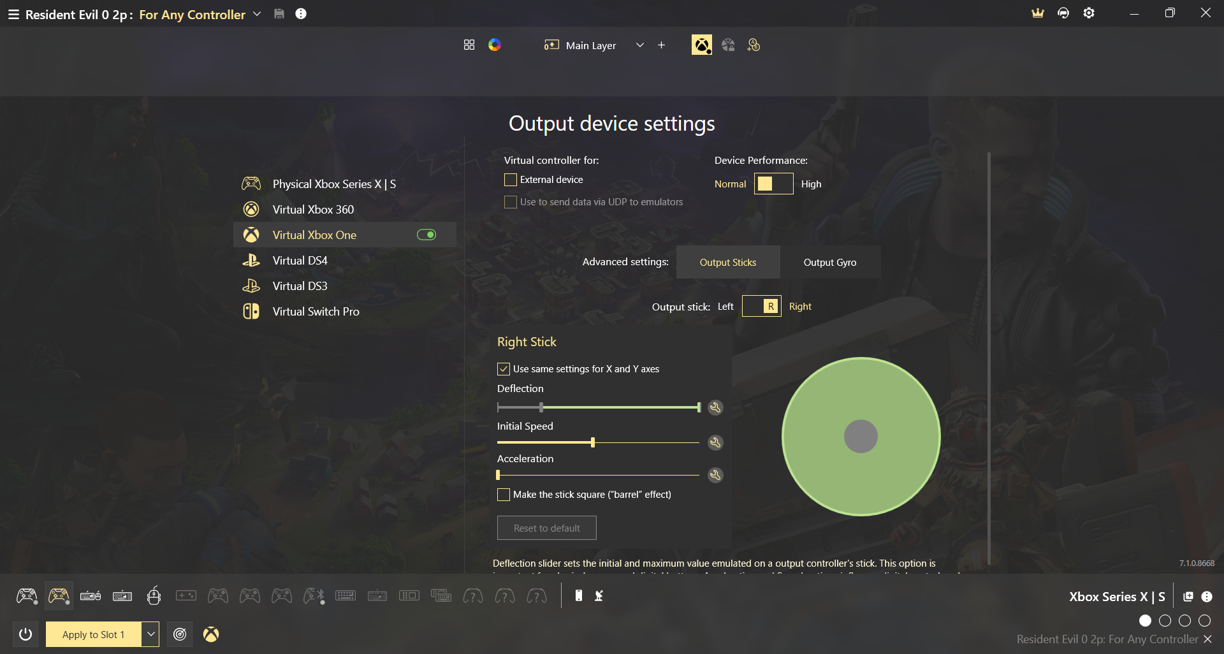Click the Acceleration slider handle
The width and height of the screenshot is (1224, 654).
(x=498, y=475)
